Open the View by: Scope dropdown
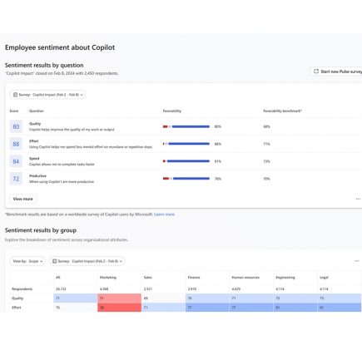This screenshot has width=362, height=345. click(x=27, y=261)
